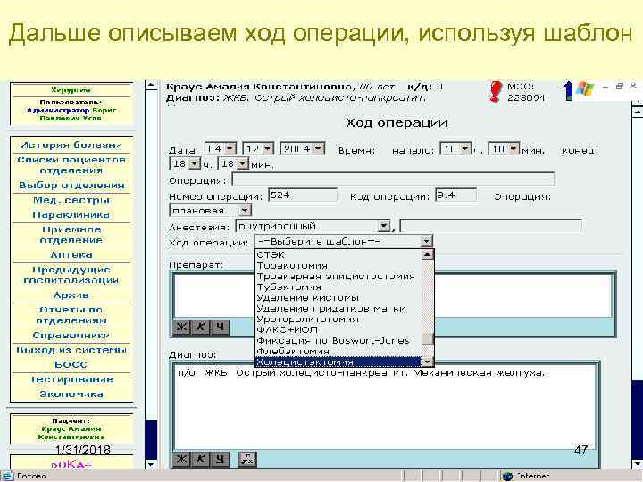Click Выход из системы link
The image size is (643, 482).
pos(71,350)
